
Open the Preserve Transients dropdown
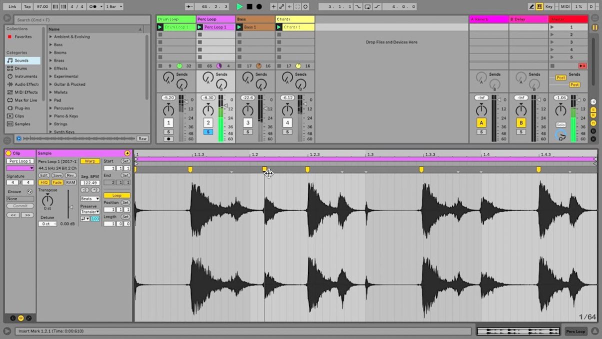(x=90, y=211)
